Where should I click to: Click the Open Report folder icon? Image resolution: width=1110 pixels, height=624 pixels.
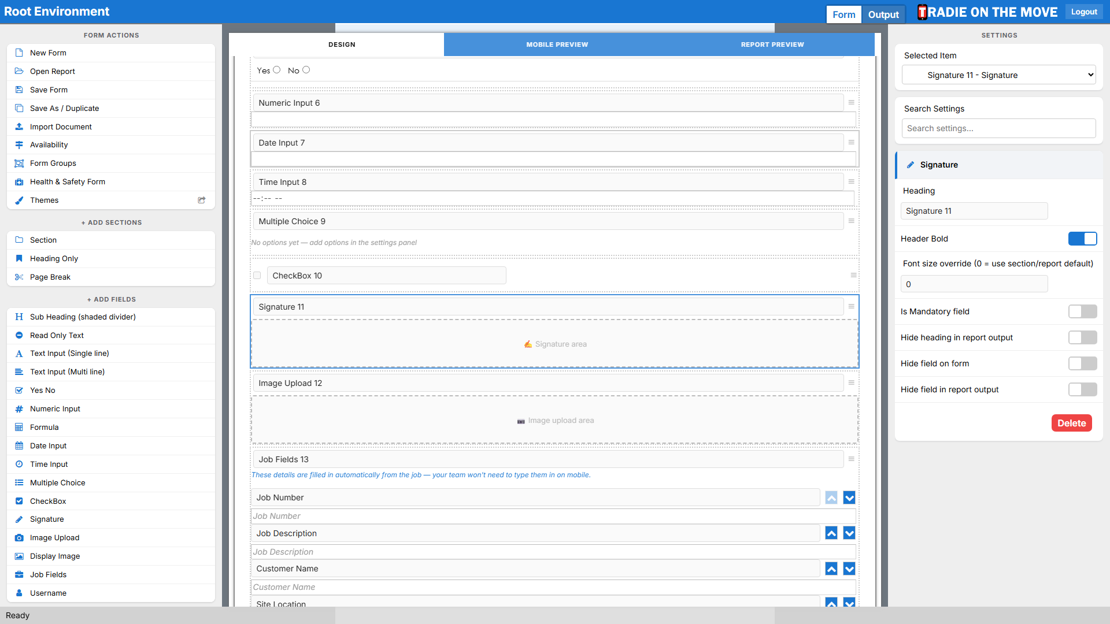pyautogui.click(x=19, y=71)
